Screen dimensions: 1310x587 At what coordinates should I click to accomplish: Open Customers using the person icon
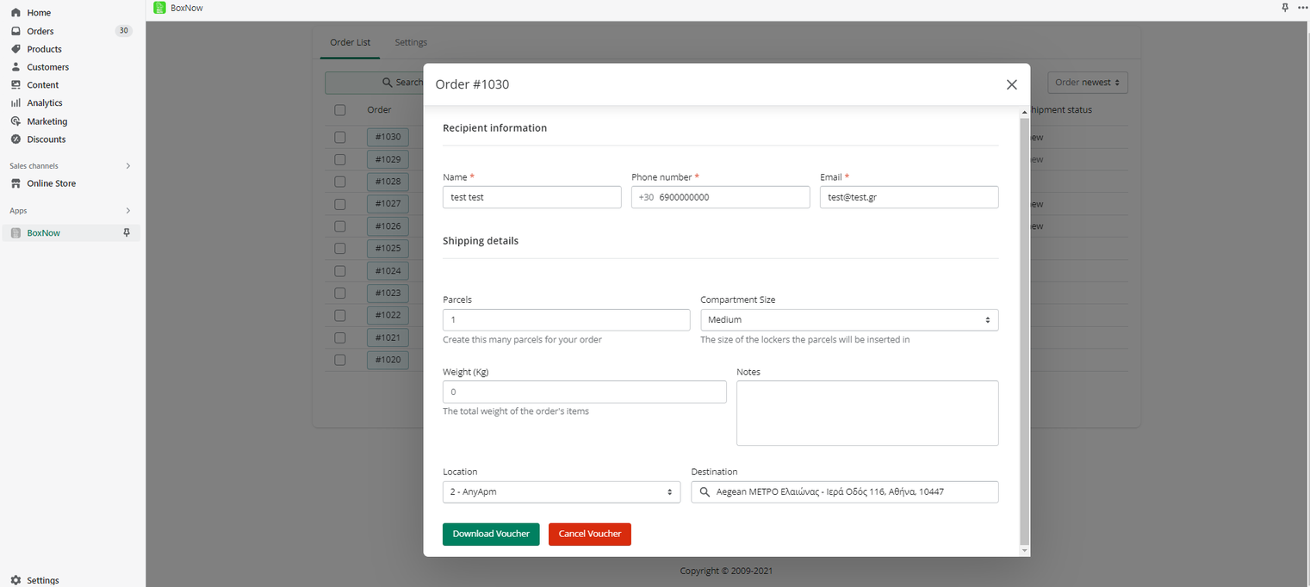16,67
